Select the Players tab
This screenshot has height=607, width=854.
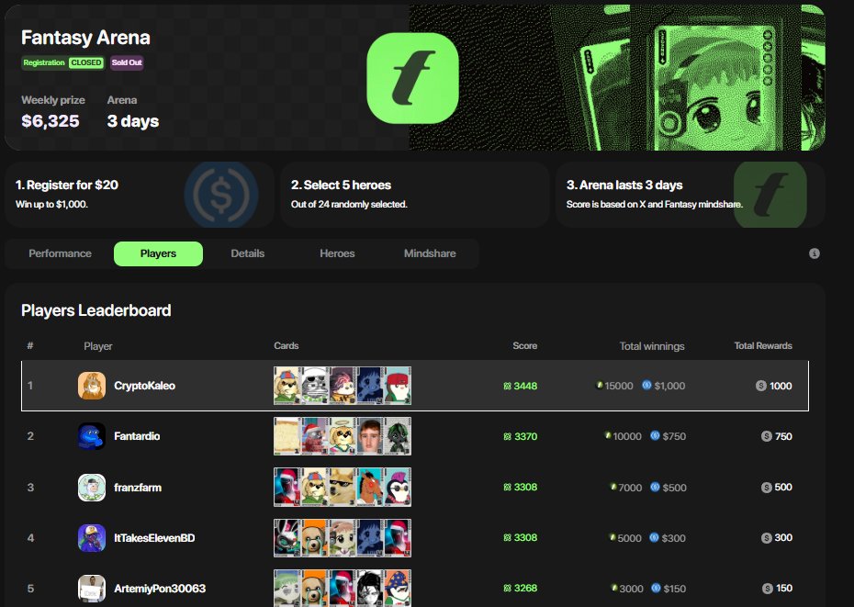pyautogui.click(x=158, y=253)
